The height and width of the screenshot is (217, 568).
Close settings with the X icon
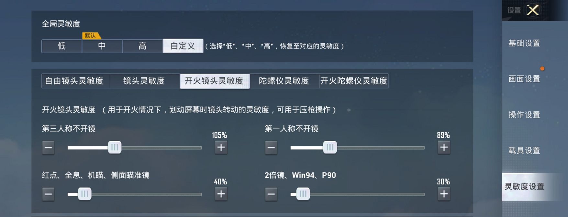(533, 10)
